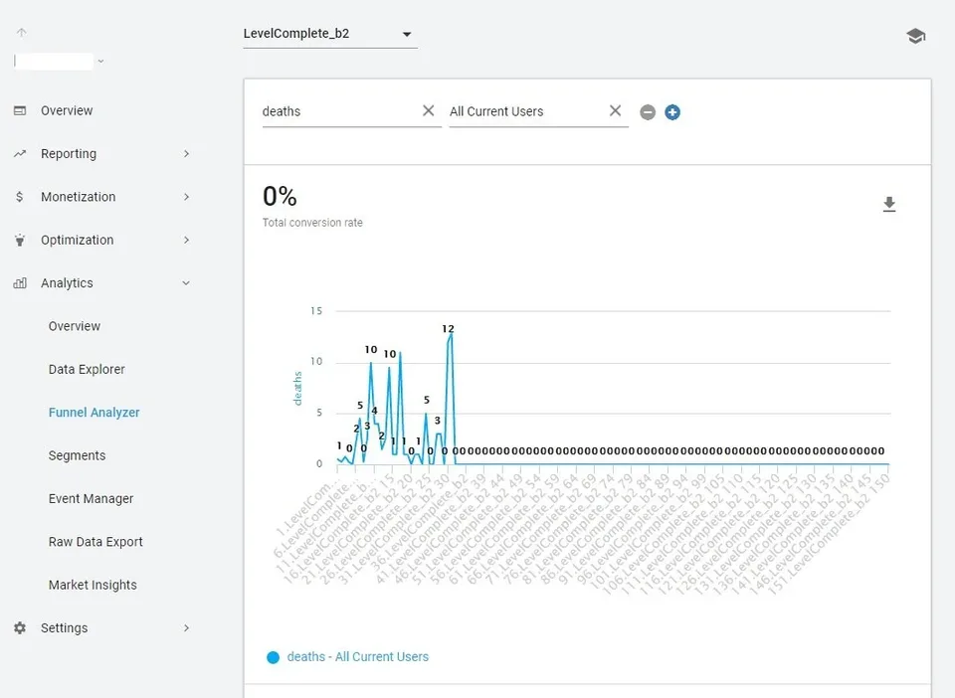The height and width of the screenshot is (698, 955).
Task: Go to the Segments page
Action: pyautogui.click(x=77, y=455)
